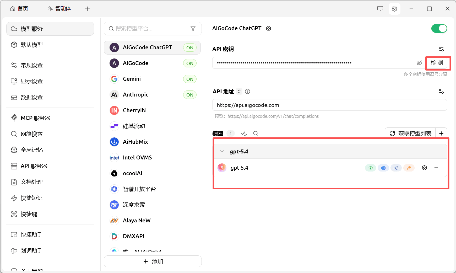
Task: Click the tool wrench tag on gpt-5.4
Action: (409, 168)
